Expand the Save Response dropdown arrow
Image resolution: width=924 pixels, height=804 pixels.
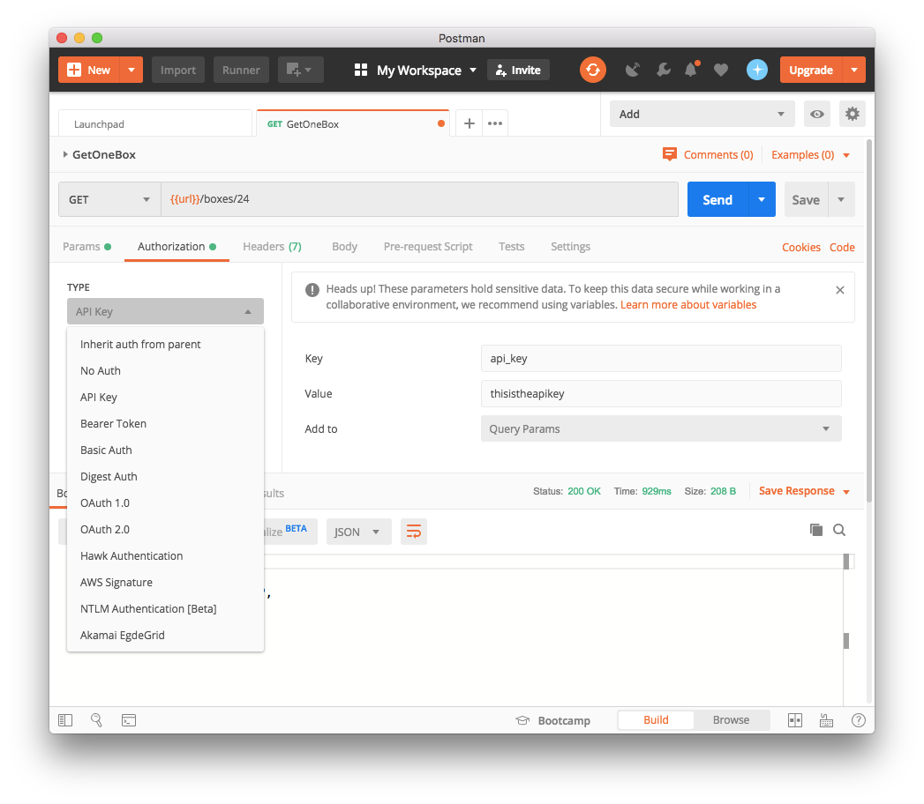point(846,491)
